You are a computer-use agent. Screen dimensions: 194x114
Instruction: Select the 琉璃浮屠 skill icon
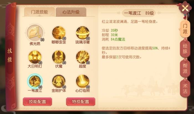83,33
